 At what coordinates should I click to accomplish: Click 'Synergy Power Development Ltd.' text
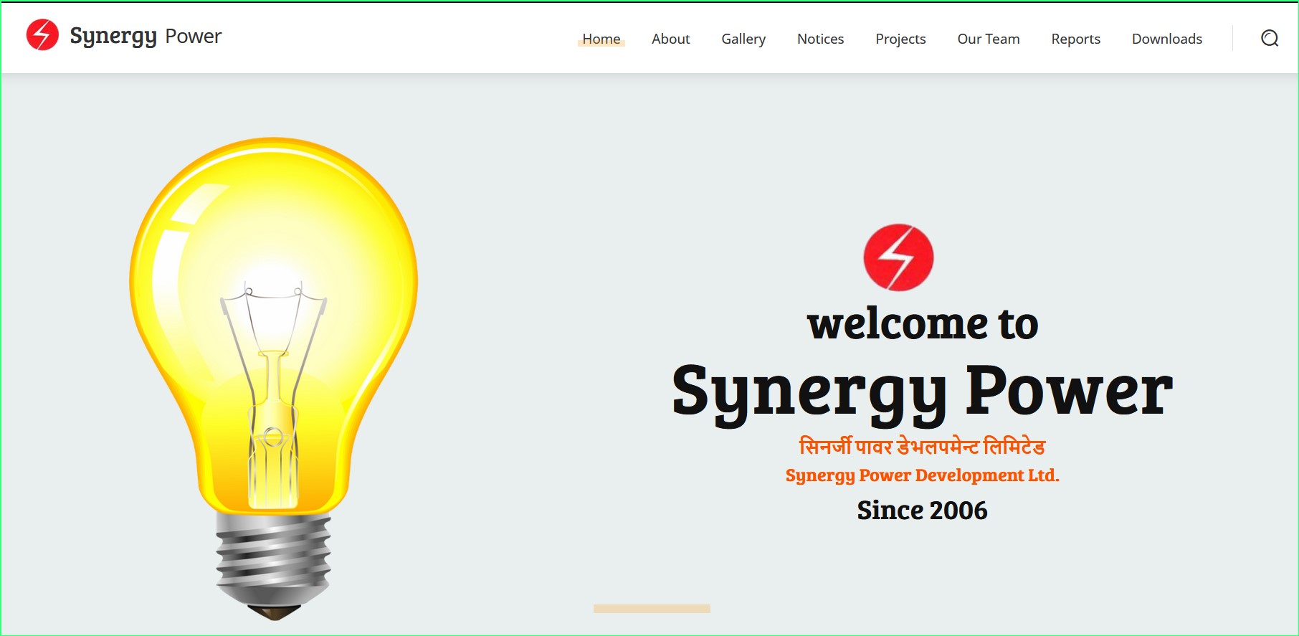click(923, 475)
